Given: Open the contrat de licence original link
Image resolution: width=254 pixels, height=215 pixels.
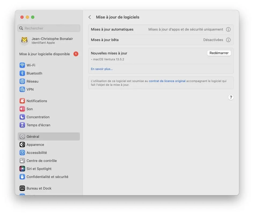Looking at the screenshot, I should [x=167, y=81].
